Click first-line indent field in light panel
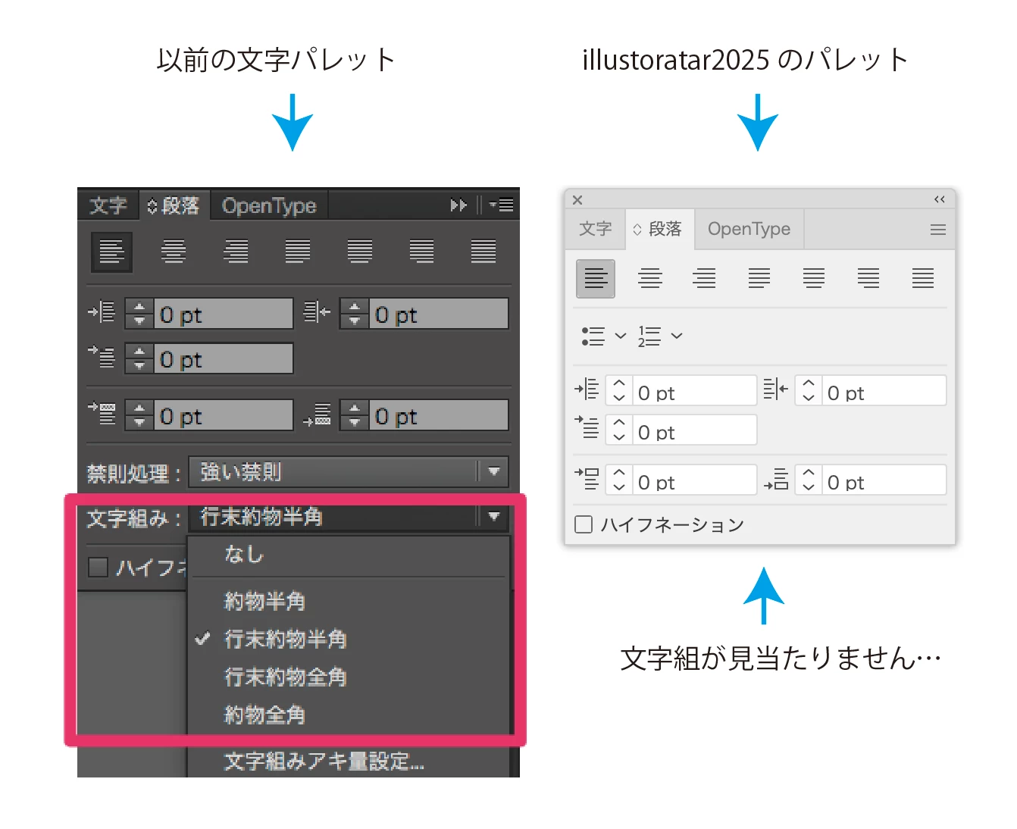 (694, 430)
